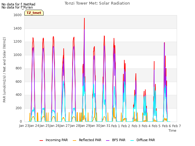The width and height of the screenshot is (195, 146).
Task: Click the Feb 2 x-axis date label
Action: coord(126,126)
